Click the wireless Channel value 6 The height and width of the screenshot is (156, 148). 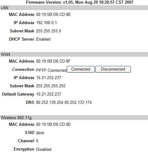click(37, 141)
